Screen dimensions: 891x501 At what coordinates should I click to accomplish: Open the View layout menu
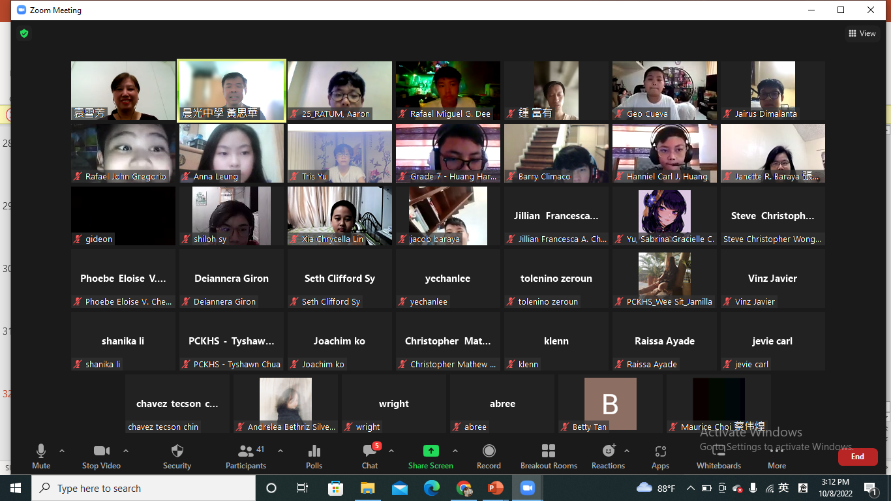[862, 33]
